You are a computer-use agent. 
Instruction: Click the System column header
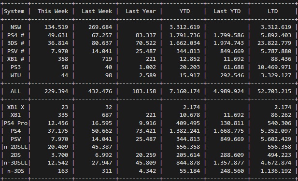pyautogui.click(x=14, y=11)
